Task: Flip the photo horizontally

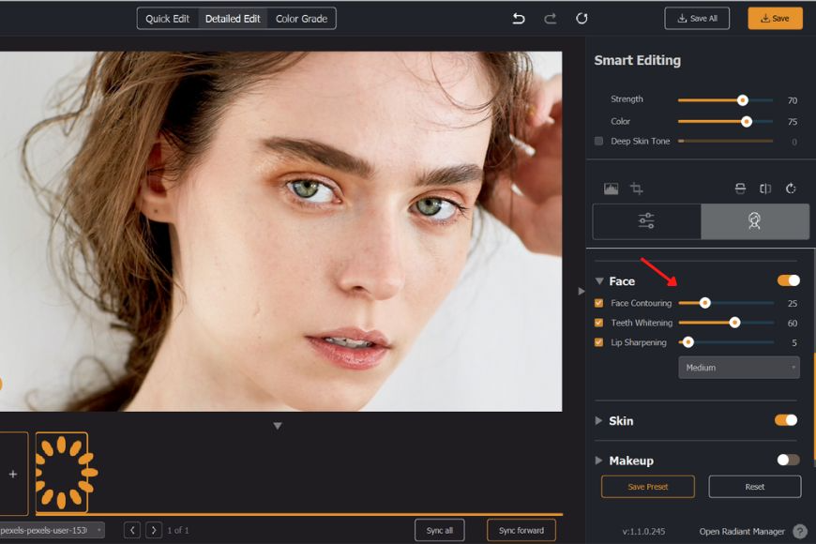Action: coord(764,188)
